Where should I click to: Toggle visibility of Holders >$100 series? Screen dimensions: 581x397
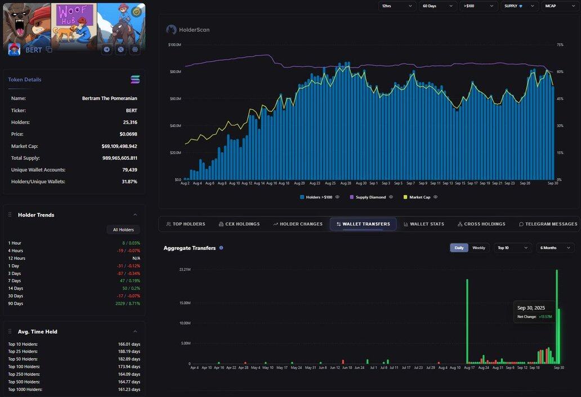coord(338,197)
